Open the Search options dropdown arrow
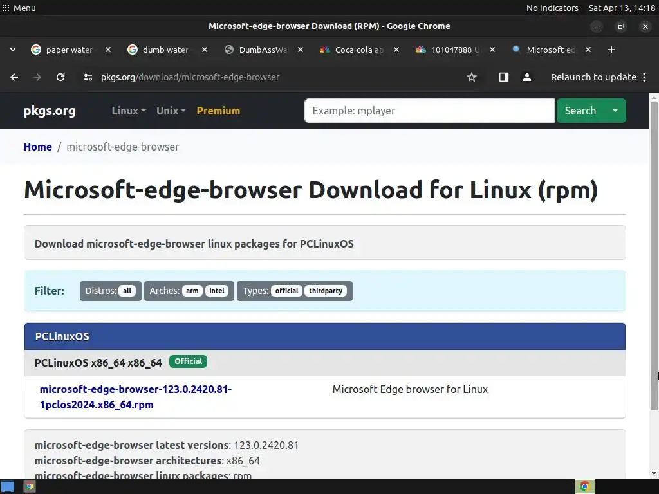Image resolution: width=659 pixels, height=494 pixels. (x=615, y=111)
